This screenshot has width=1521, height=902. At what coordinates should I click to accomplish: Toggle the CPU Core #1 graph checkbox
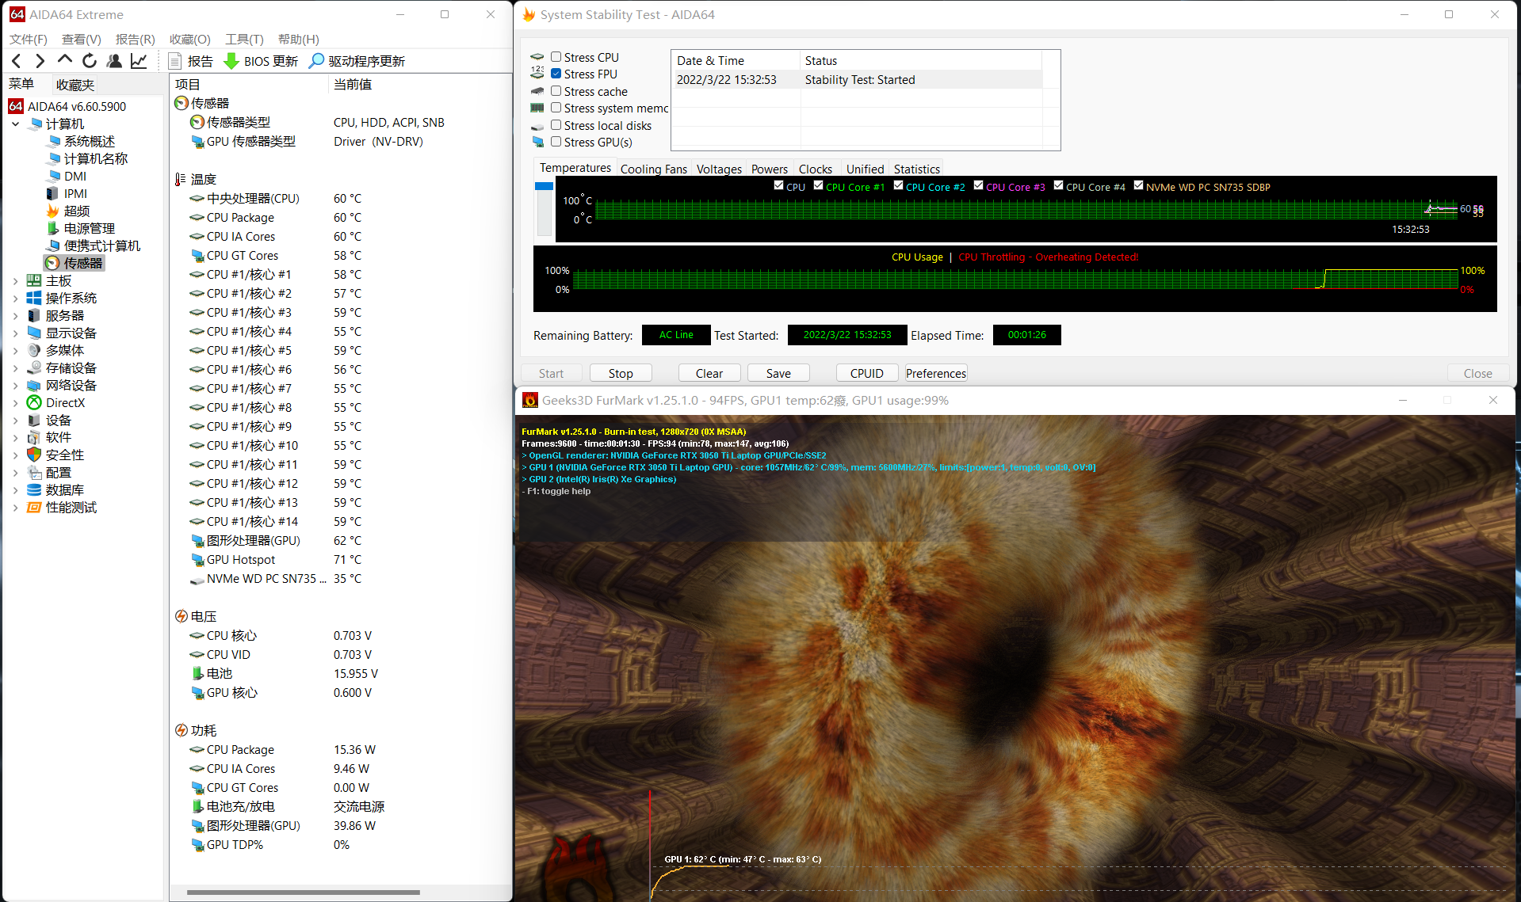pyautogui.click(x=818, y=185)
